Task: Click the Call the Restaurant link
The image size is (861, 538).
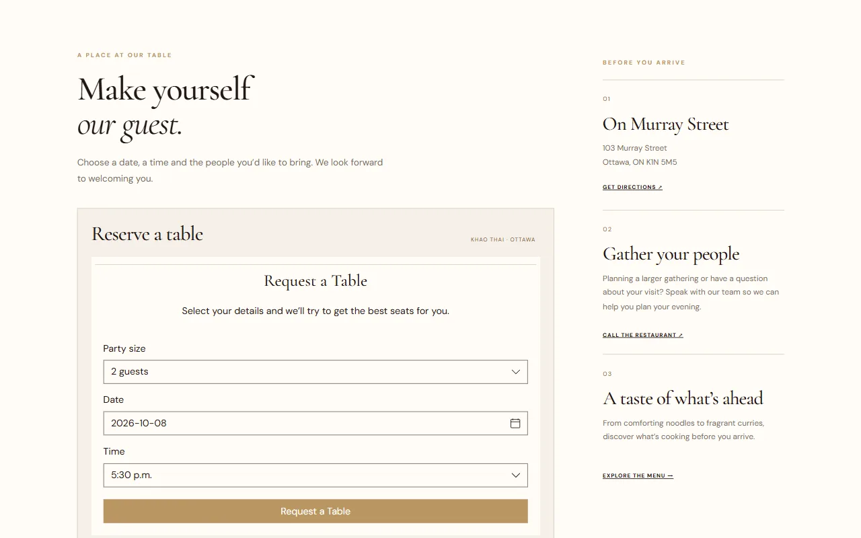Action: point(643,335)
